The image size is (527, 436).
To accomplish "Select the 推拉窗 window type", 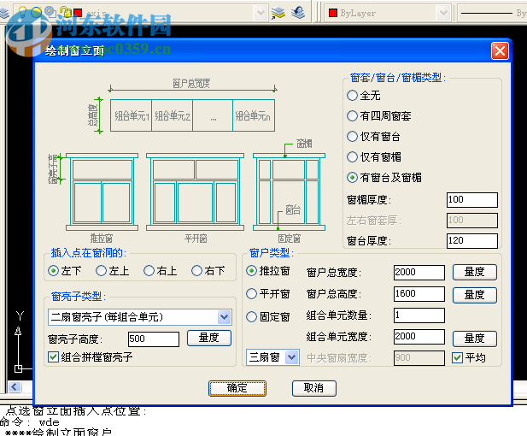I will pos(251,271).
